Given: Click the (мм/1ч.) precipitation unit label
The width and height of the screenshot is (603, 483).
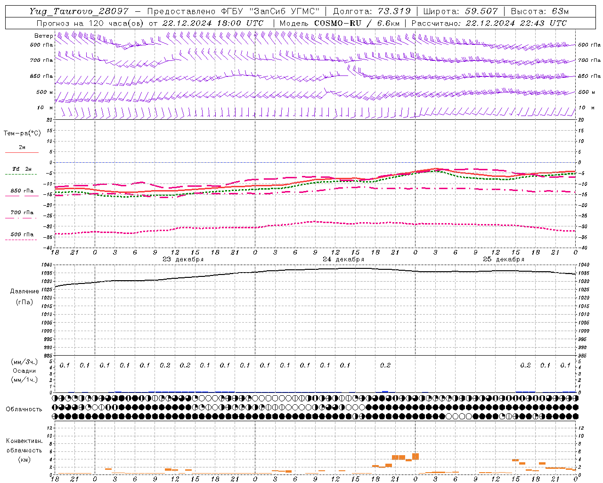Looking at the screenshot, I should (24, 380).
